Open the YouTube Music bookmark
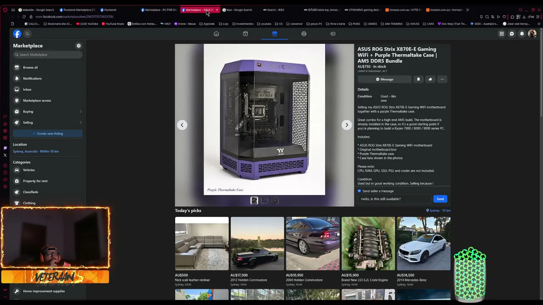543x305 pixels. click(113, 24)
